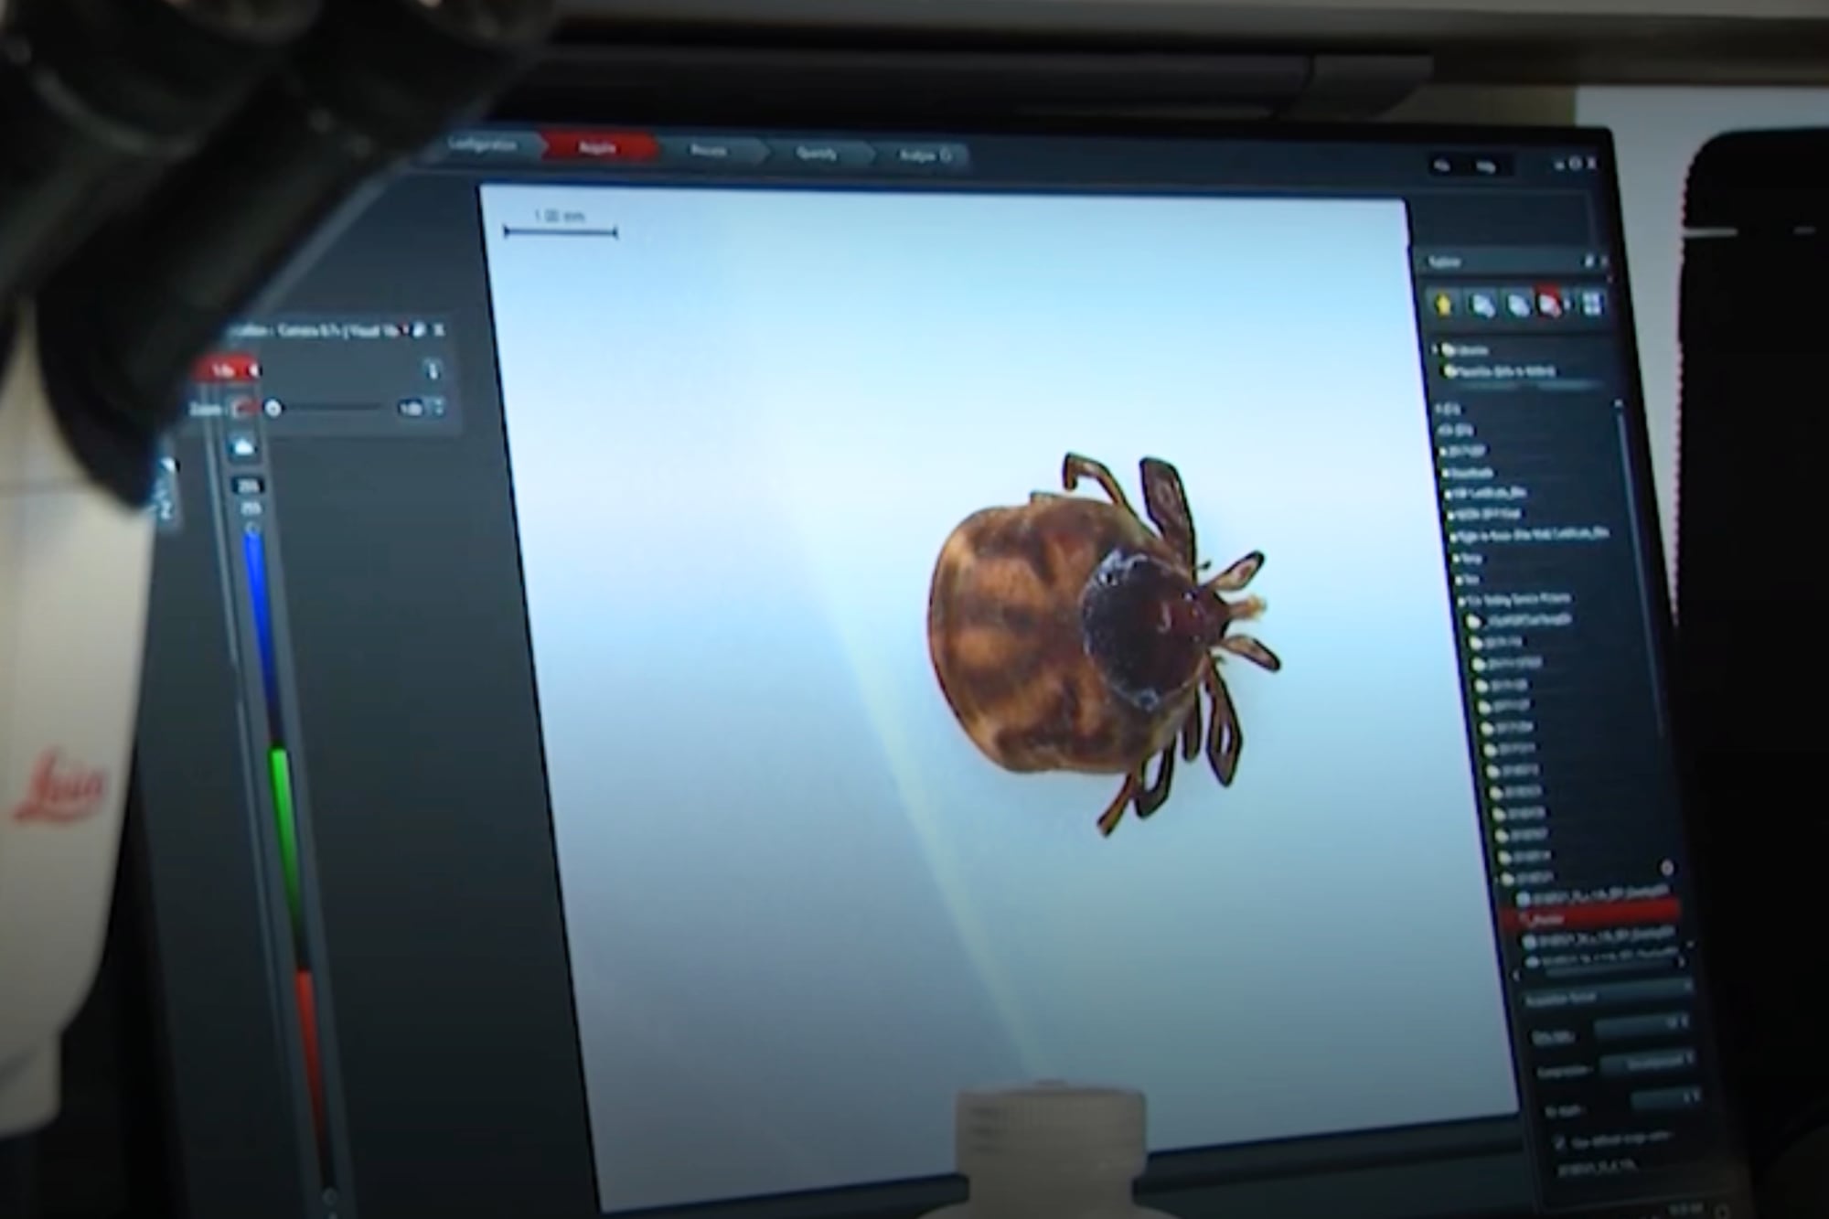Click the grid view icon in project toolbar
This screenshot has width=1829, height=1219.
1591,304
